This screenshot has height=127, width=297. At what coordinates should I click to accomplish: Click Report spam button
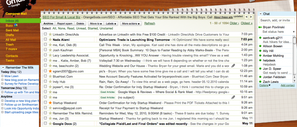tap(65, 24)
